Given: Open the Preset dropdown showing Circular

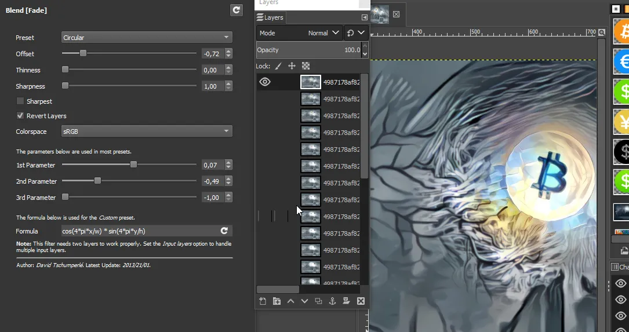Looking at the screenshot, I should point(147,37).
